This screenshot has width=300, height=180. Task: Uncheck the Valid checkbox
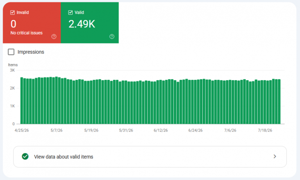tap(70, 13)
